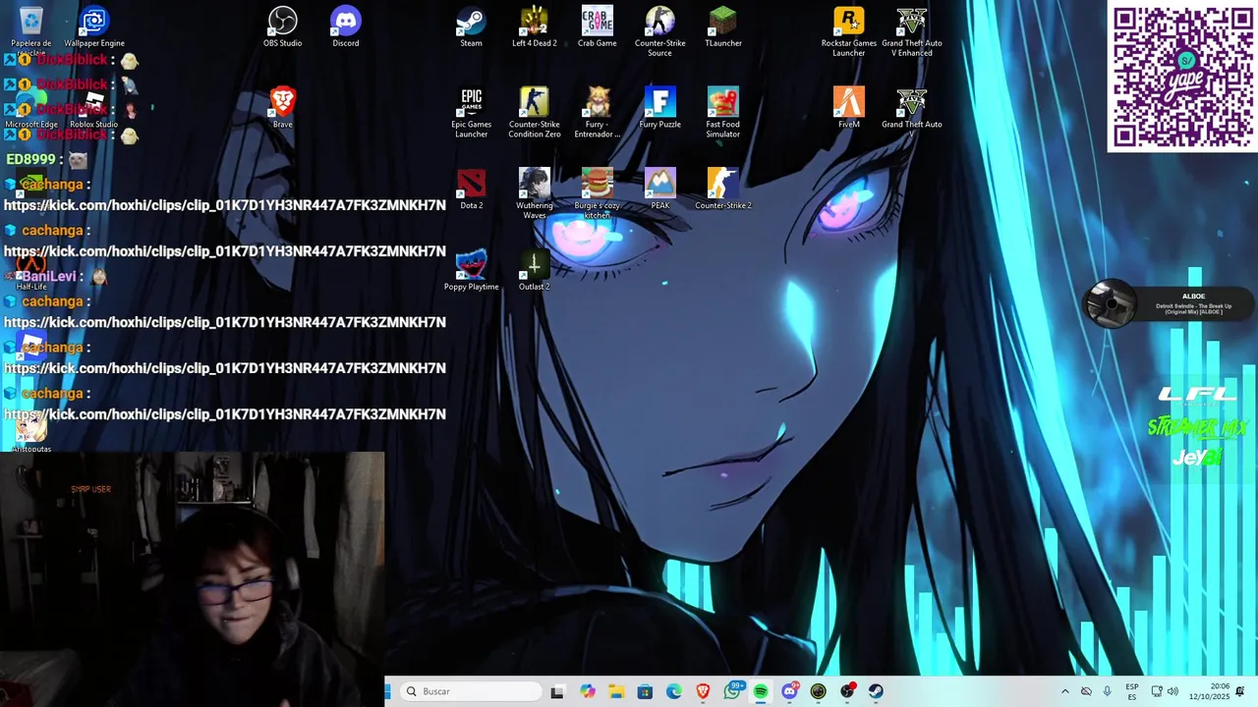
Task: Select Grand Theft Auto V icon beside FiveM
Action: [x=912, y=113]
